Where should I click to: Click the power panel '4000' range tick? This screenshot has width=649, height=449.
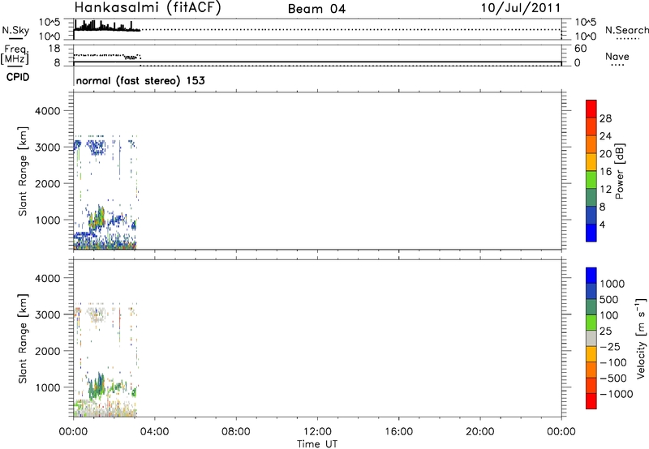pos(47,111)
